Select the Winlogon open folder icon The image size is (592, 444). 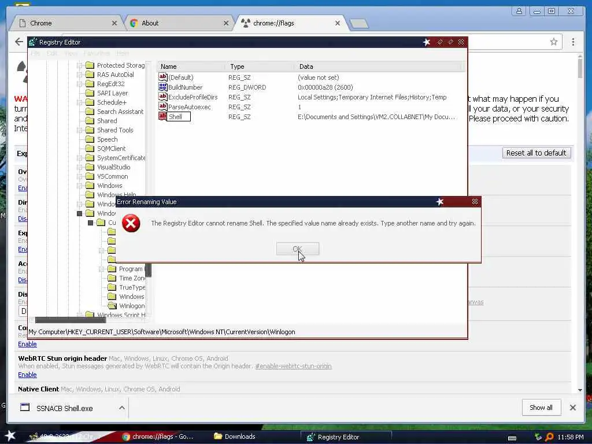112,306
